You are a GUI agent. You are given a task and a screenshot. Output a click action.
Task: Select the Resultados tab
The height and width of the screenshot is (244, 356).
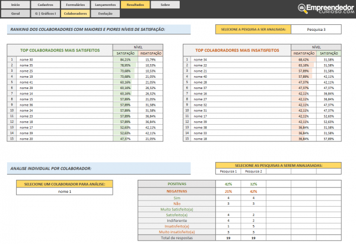pyautogui.click(x=135, y=4)
